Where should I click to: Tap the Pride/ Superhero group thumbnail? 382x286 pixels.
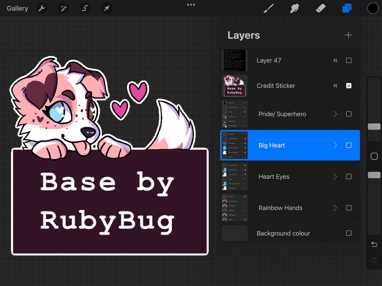pyautogui.click(x=234, y=114)
